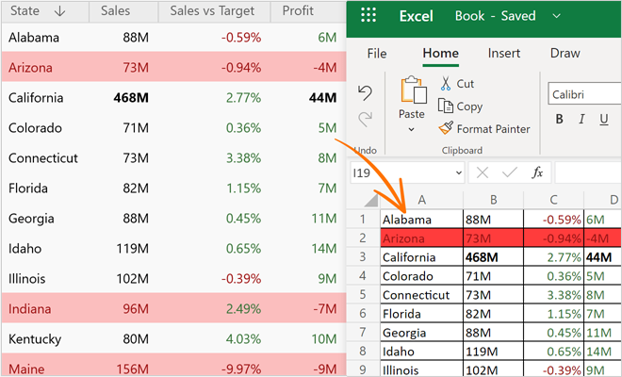This screenshot has width=622, height=377.
Task: Open the Name Box dropdown
Action: [x=457, y=173]
